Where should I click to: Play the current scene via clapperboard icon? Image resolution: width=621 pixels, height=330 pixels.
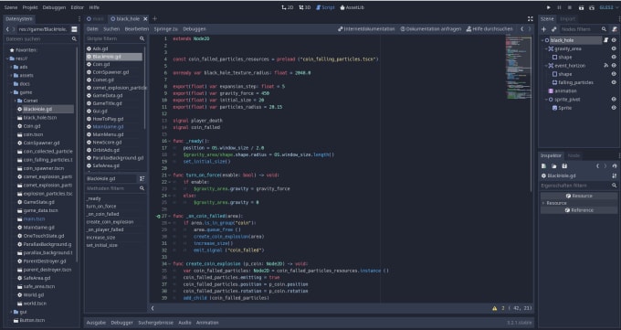[581, 7]
